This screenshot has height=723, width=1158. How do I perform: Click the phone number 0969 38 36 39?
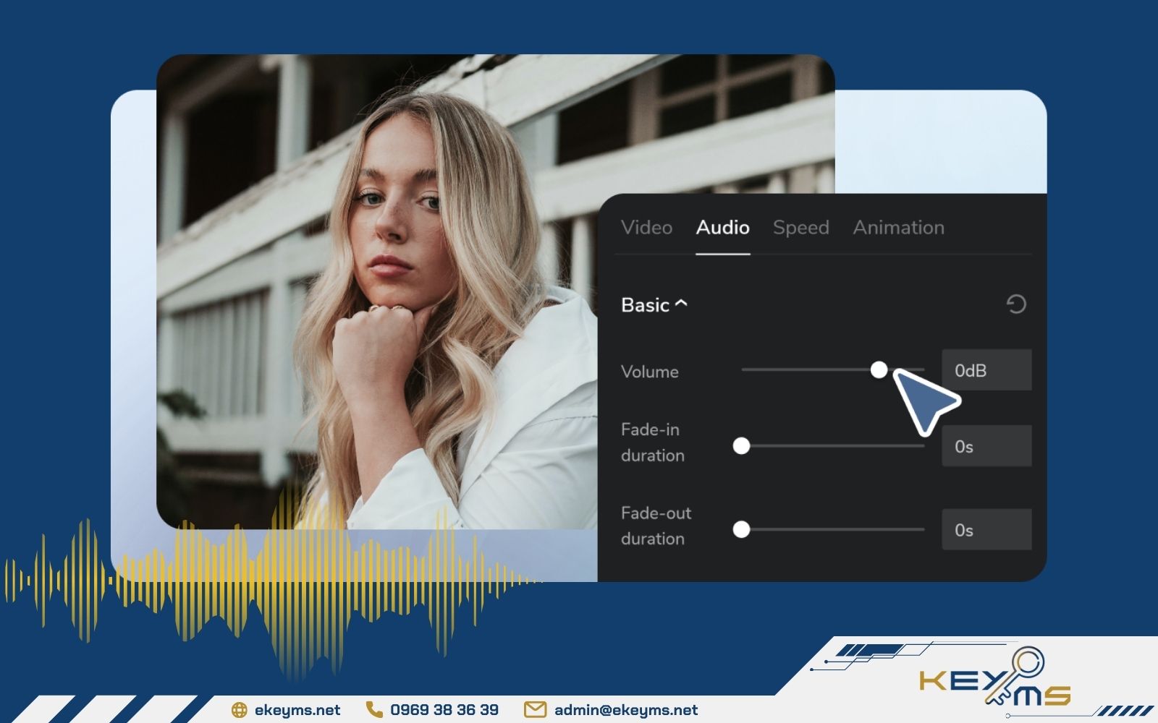click(x=444, y=710)
